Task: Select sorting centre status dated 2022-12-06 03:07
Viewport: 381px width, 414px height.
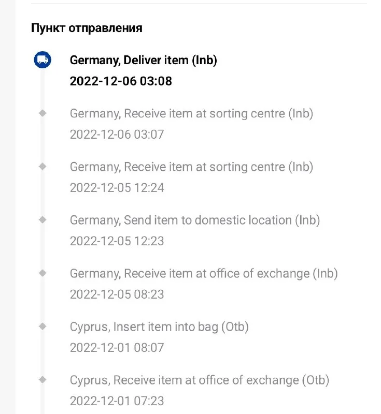Action: coord(191,113)
